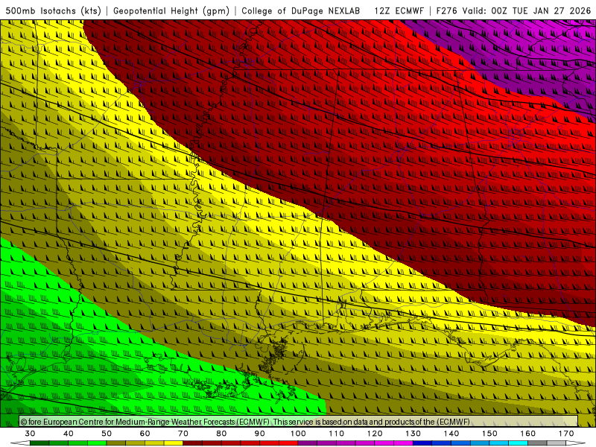
Task: Click the navy blue legend swatch right of 130
Action: coord(422,443)
